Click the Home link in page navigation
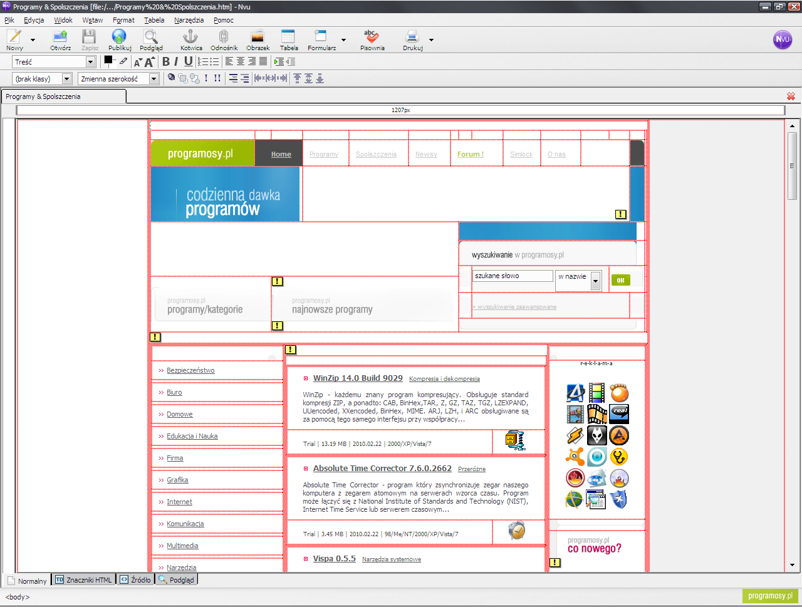This screenshot has height=607, width=802. point(281,154)
